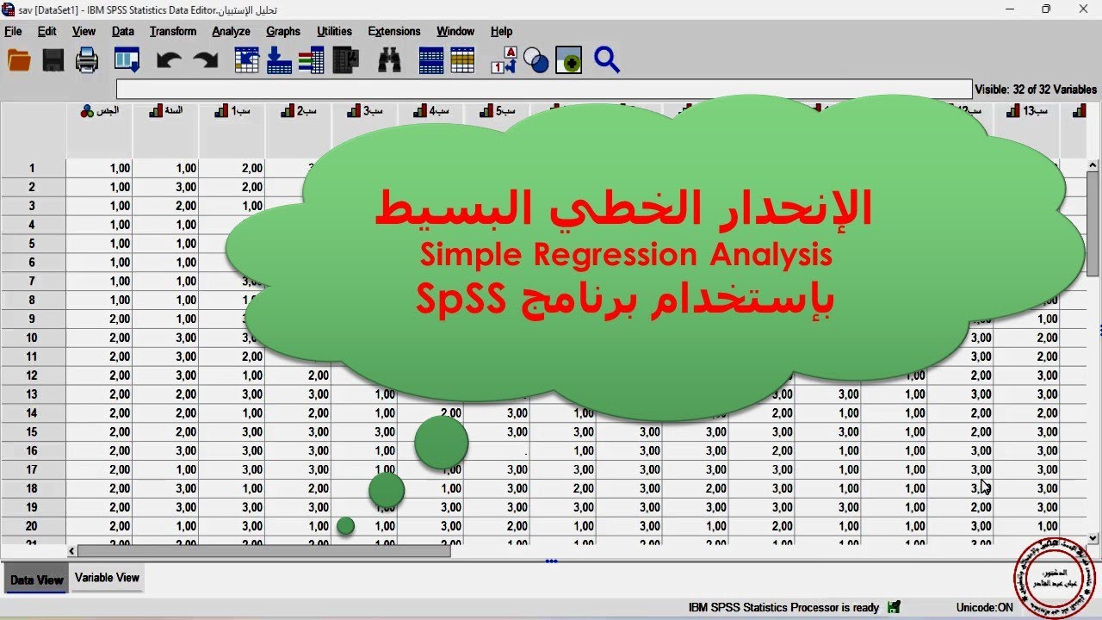Select row header 1

(33, 168)
